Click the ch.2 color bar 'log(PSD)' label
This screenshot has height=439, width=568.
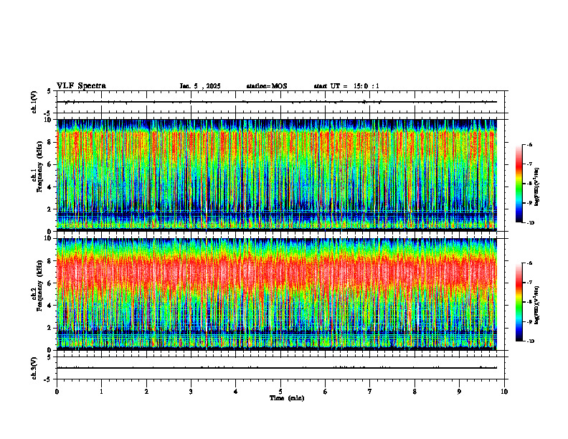[x=537, y=305]
